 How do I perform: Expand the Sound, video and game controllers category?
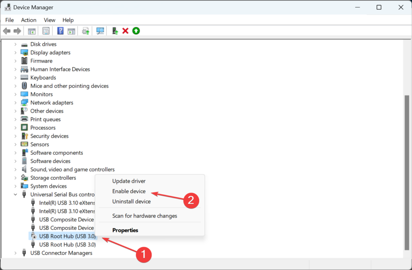[x=15, y=169]
